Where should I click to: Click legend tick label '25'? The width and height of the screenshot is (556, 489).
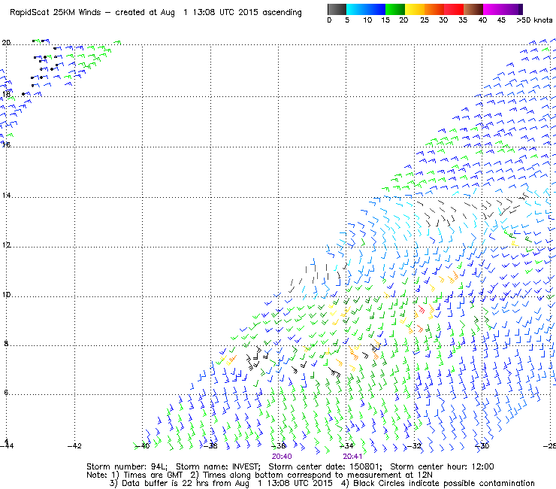(425, 20)
